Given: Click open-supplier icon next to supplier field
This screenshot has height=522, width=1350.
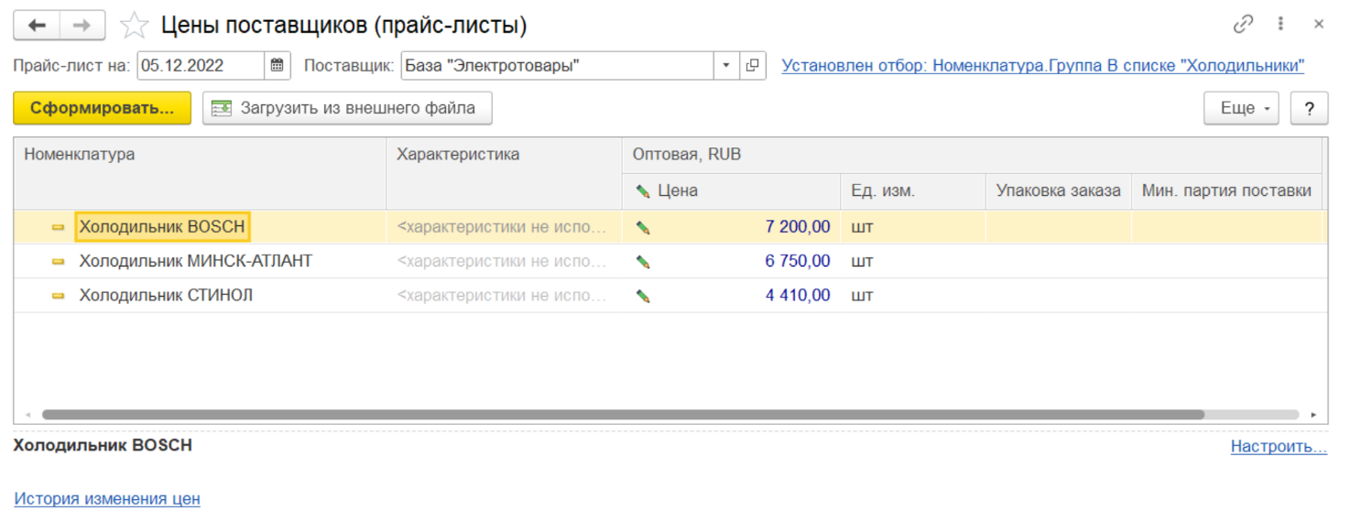Looking at the screenshot, I should [753, 66].
